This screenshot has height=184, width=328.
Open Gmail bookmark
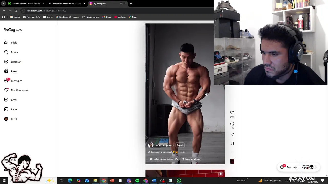click(x=107, y=17)
